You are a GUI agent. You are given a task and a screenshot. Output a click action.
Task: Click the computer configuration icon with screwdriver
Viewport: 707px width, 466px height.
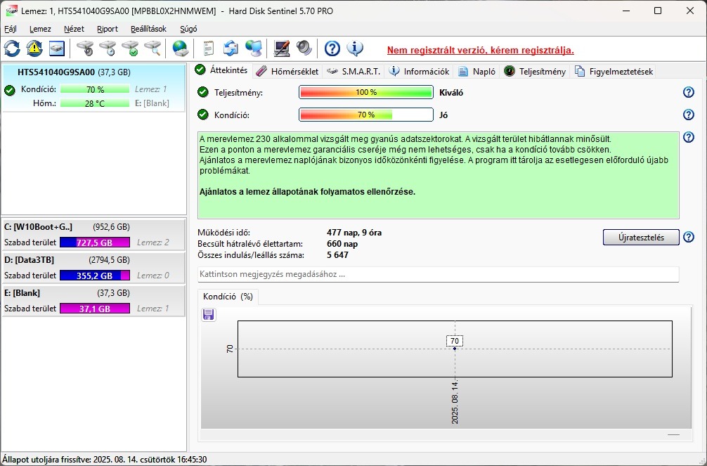282,48
